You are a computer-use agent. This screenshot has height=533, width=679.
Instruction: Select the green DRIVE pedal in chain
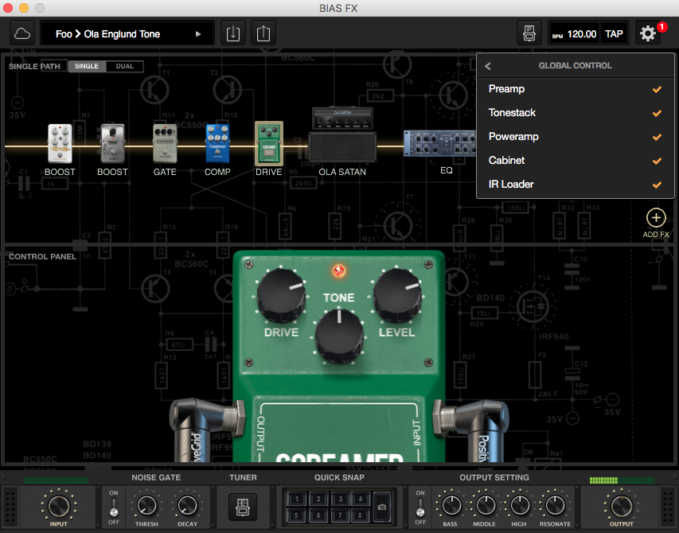(269, 144)
